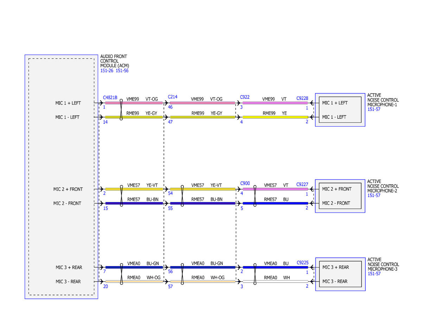
Task: Select connector label C214
Action: [x=172, y=96]
